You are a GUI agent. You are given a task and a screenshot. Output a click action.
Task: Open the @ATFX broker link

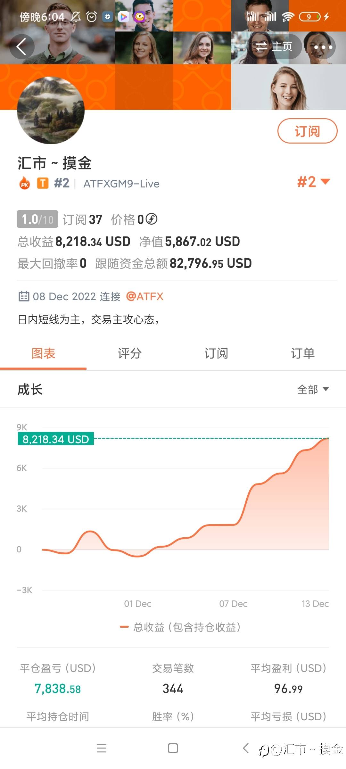pyautogui.click(x=145, y=296)
